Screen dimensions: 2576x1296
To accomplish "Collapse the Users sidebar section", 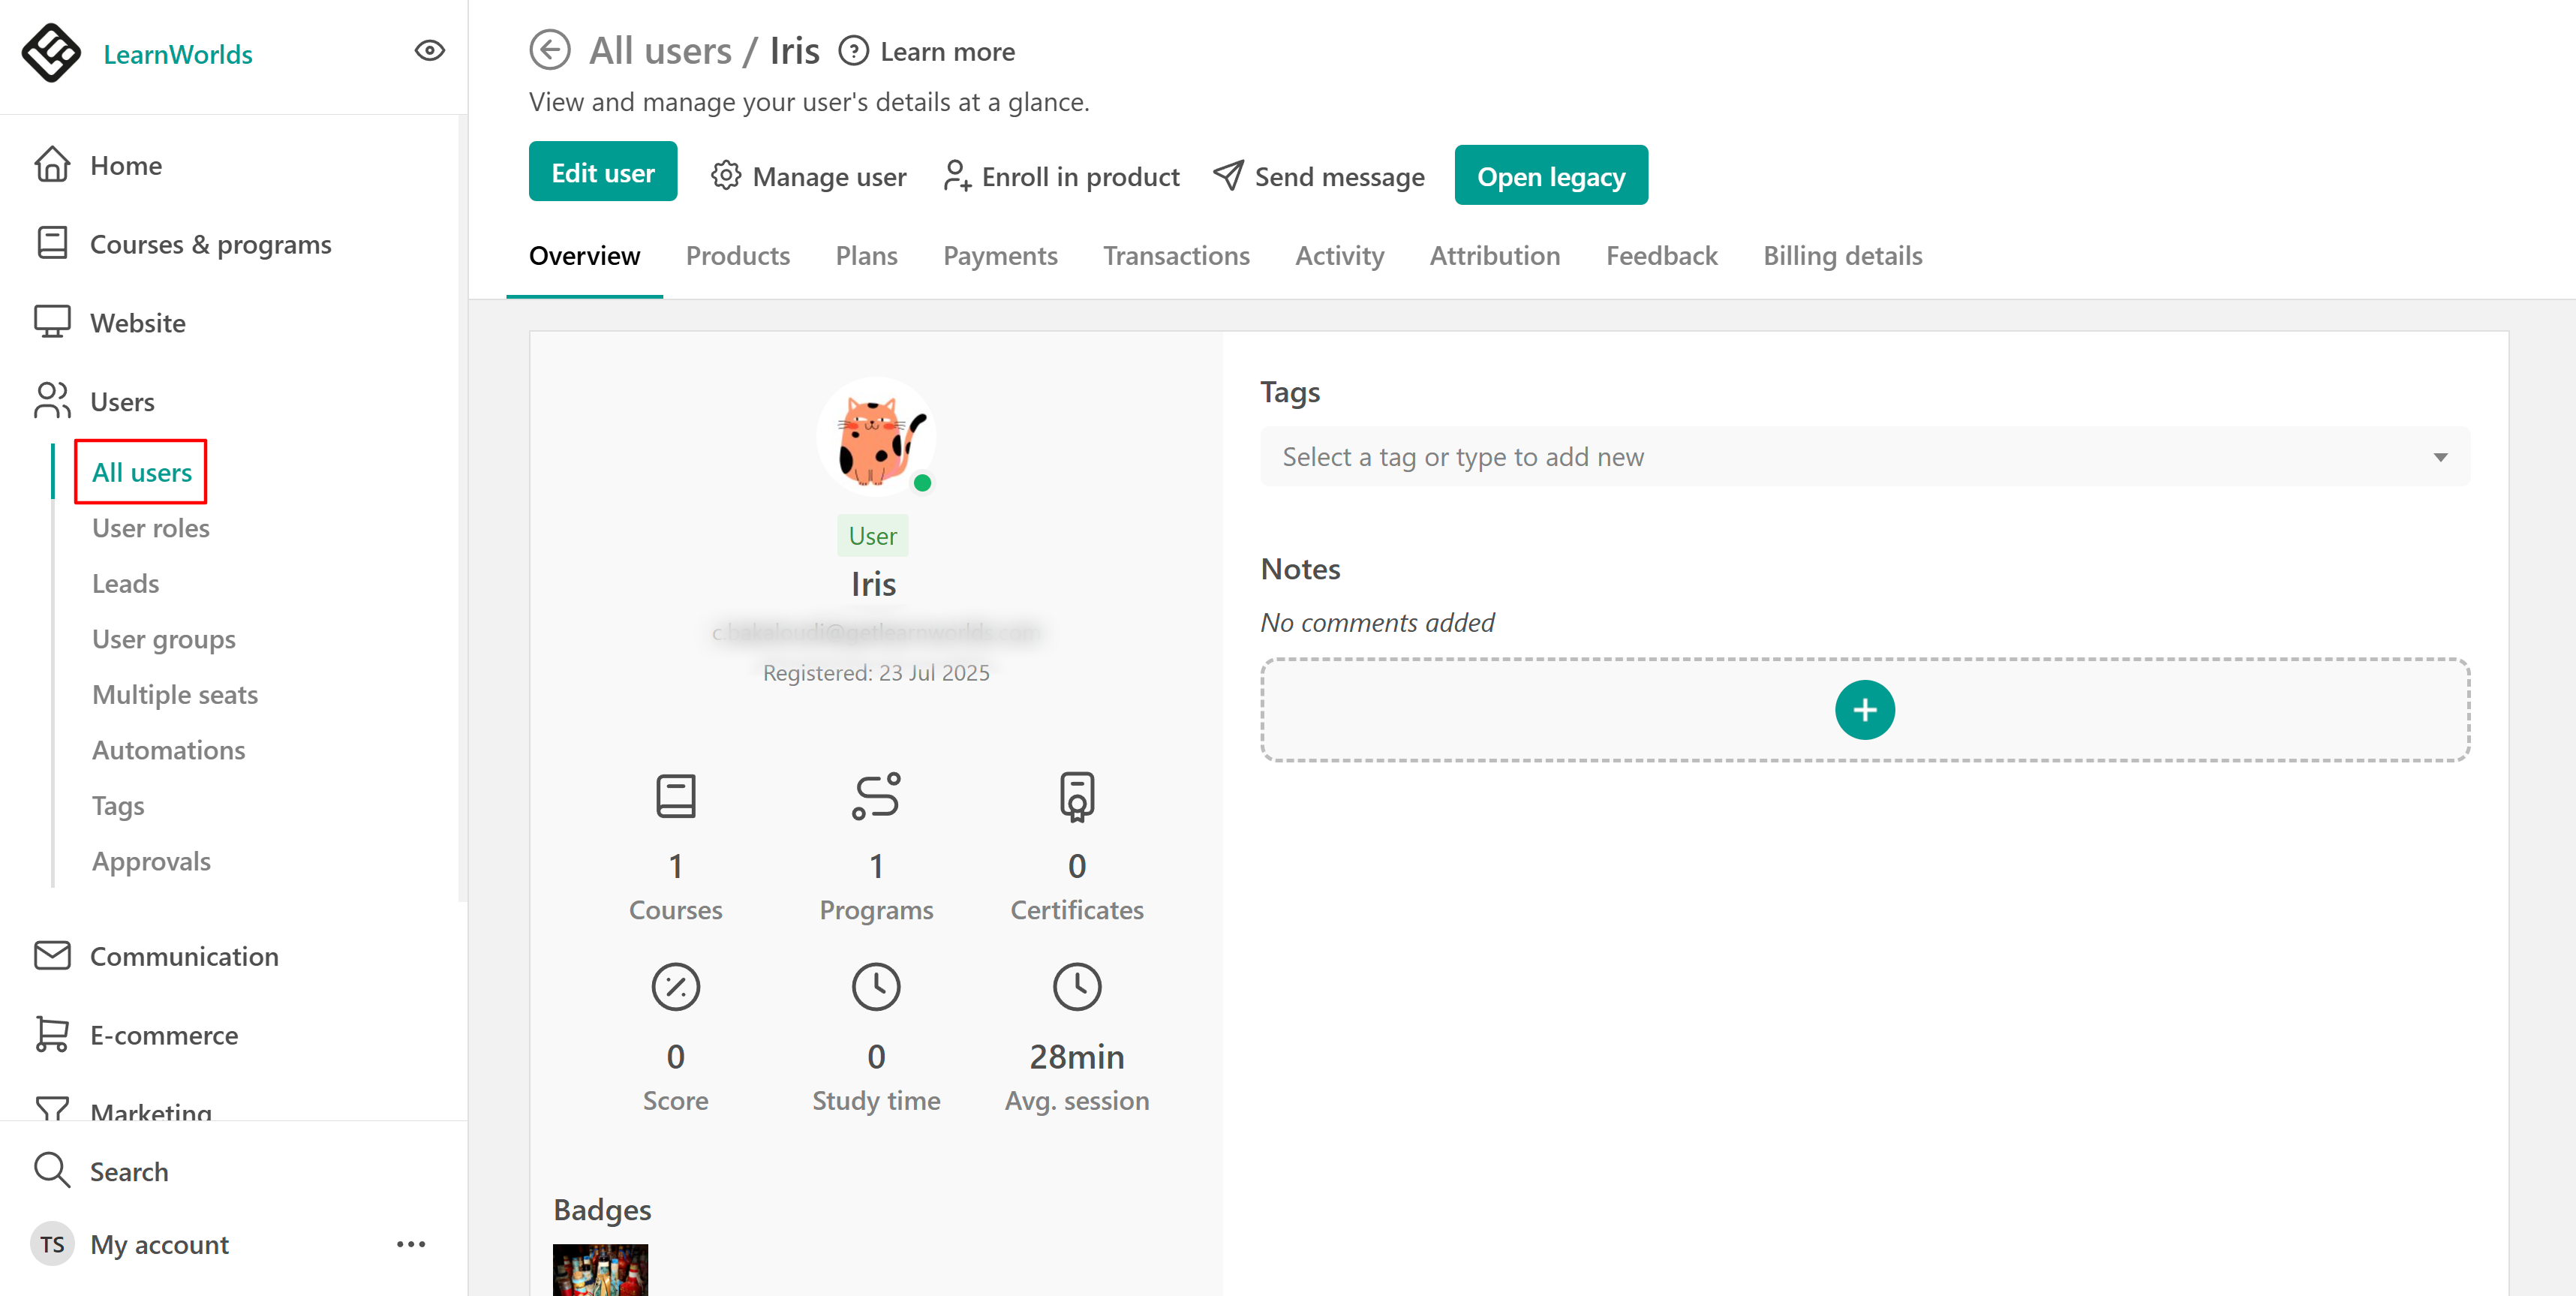I will click(x=122, y=401).
